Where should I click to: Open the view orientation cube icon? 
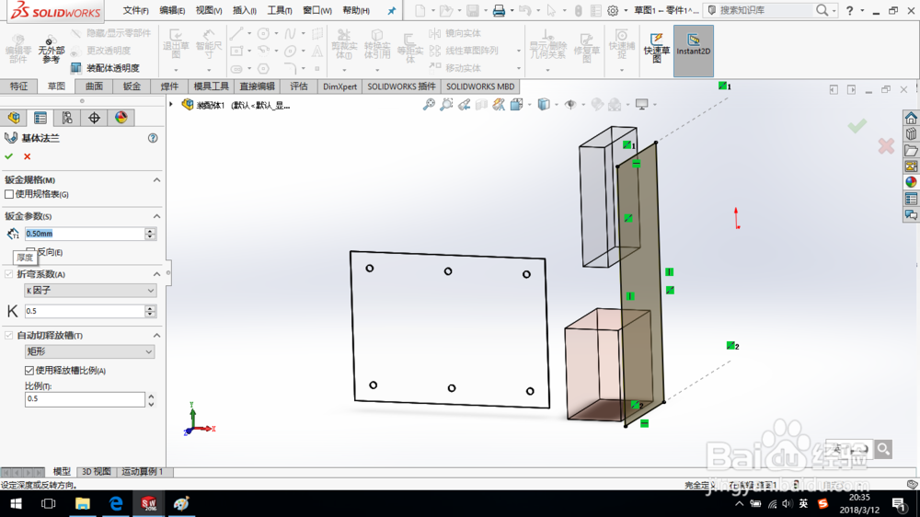point(516,105)
